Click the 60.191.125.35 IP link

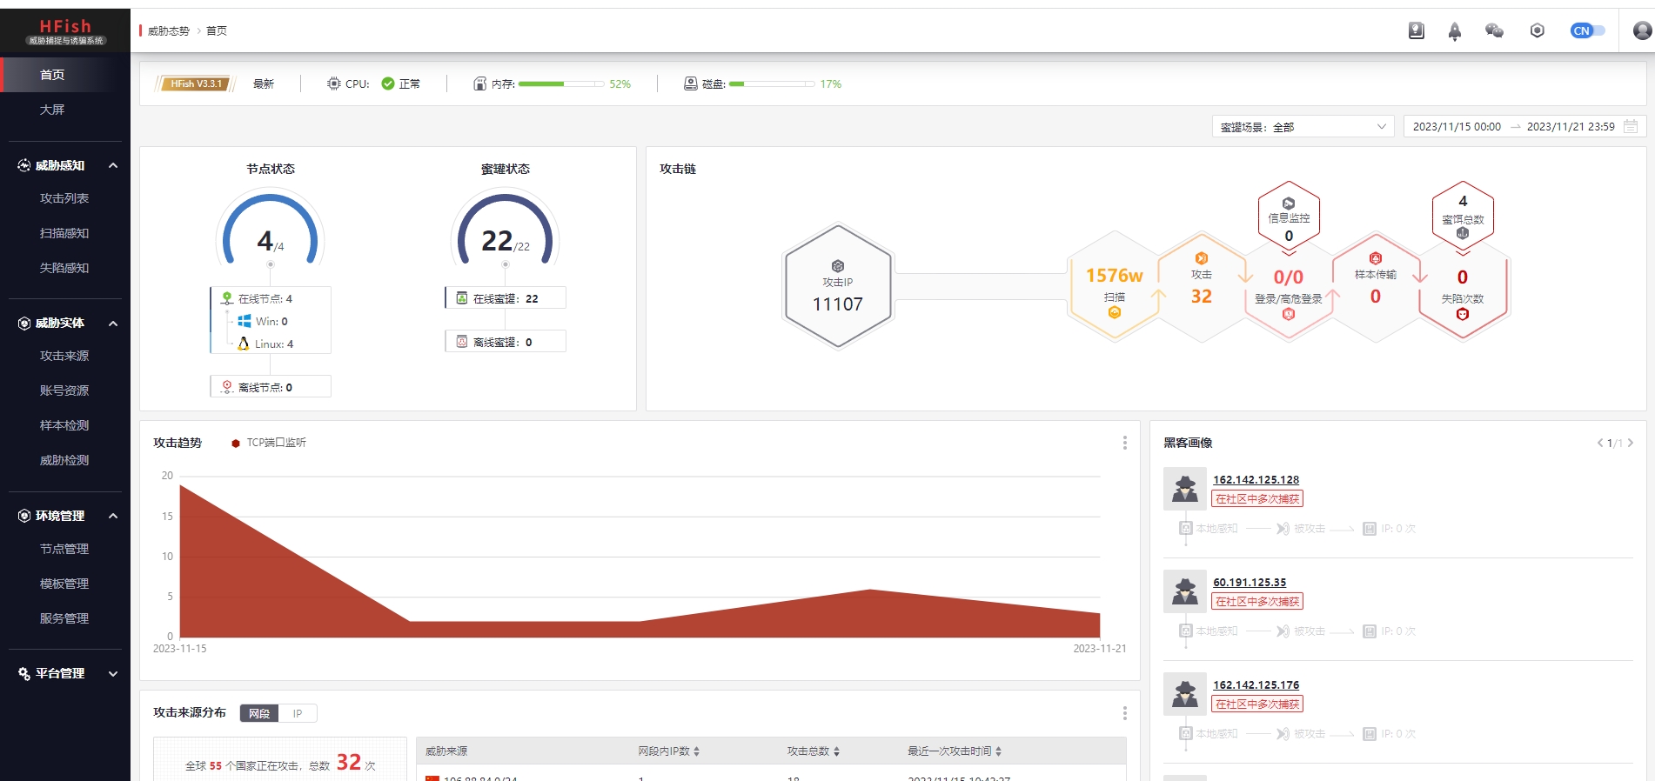(1250, 583)
